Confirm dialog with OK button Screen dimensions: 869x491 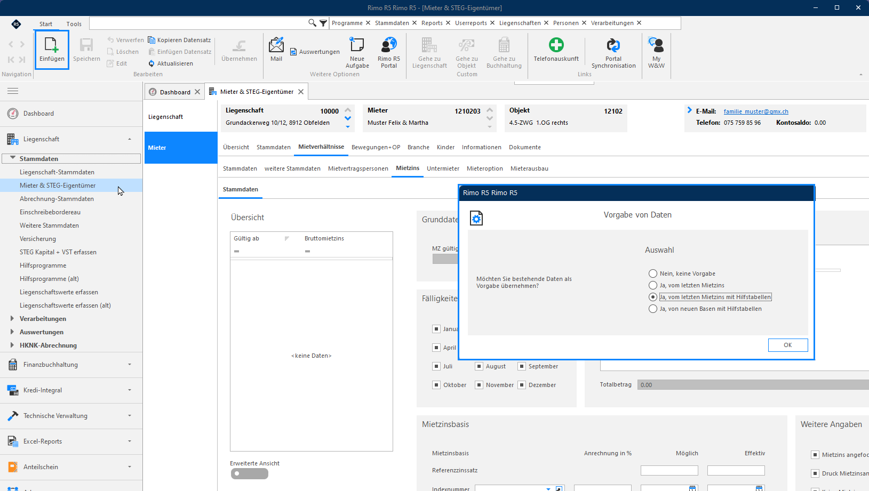click(x=788, y=345)
